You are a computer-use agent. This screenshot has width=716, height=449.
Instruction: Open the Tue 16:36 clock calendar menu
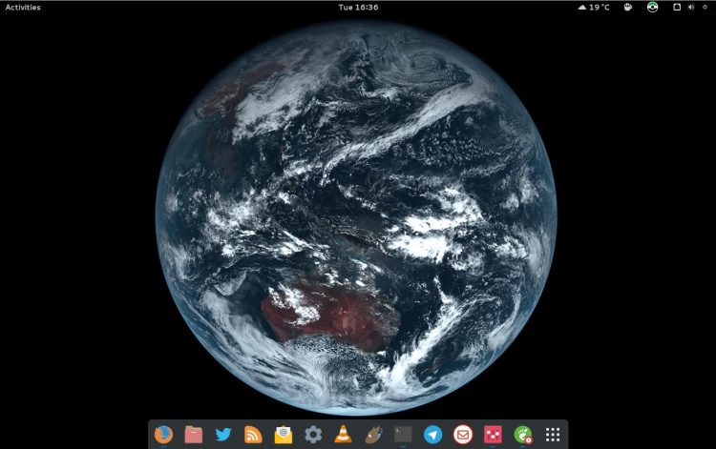358,7
